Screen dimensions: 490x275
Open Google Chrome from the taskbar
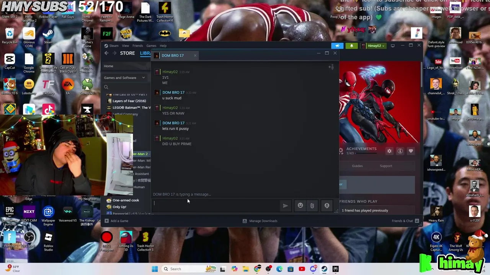257,269
